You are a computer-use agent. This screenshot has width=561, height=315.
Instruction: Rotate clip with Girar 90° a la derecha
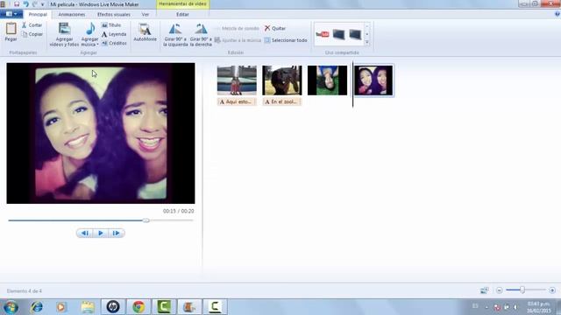coord(201,35)
